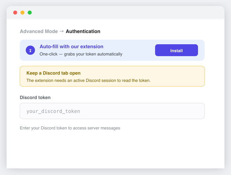Select the Authentication breadcrumb heading
This screenshot has height=175, width=231.
[83, 31]
